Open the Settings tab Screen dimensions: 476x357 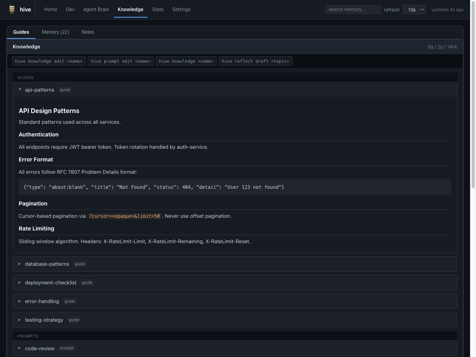pyautogui.click(x=181, y=9)
